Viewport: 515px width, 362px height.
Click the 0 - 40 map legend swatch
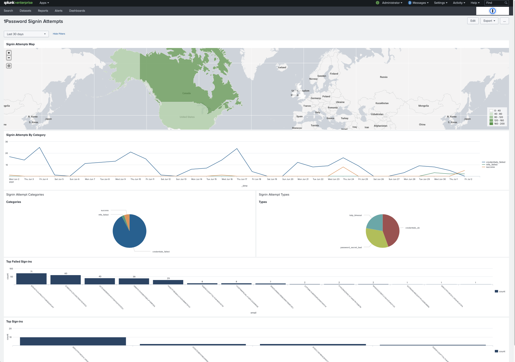(491, 111)
